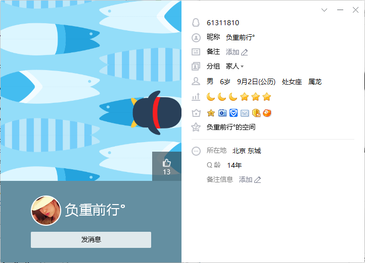Click the QQ number 61311810
Image resolution: width=365 pixels, height=263 pixels.
[x=223, y=23]
